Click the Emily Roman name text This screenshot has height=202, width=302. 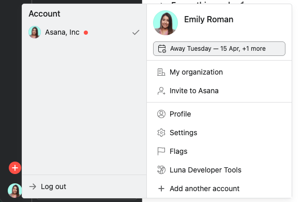pos(208,20)
